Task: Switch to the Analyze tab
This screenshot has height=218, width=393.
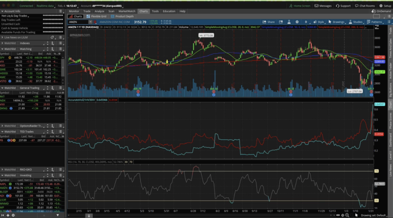Action: [x=99, y=11]
